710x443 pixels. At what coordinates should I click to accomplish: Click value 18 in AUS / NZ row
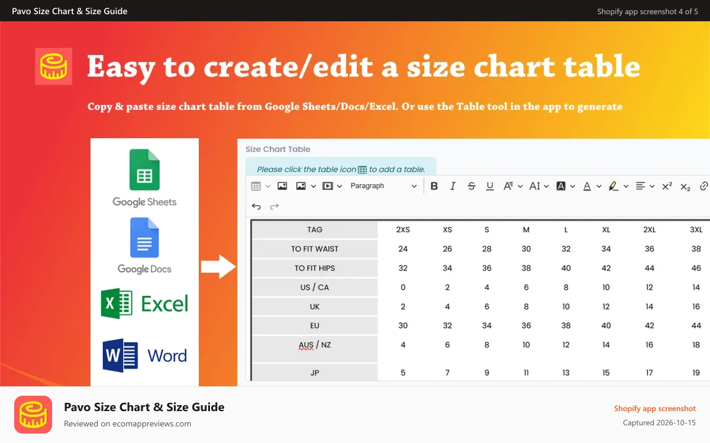click(696, 345)
